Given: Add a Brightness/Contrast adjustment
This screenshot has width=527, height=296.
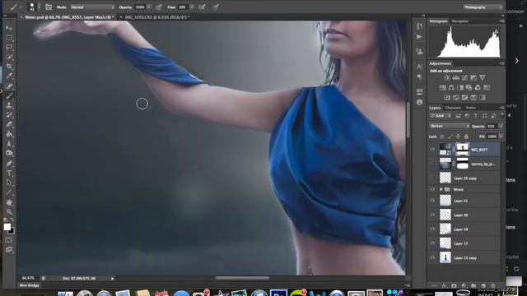Looking at the screenshot, I should [x=446, y=78].
